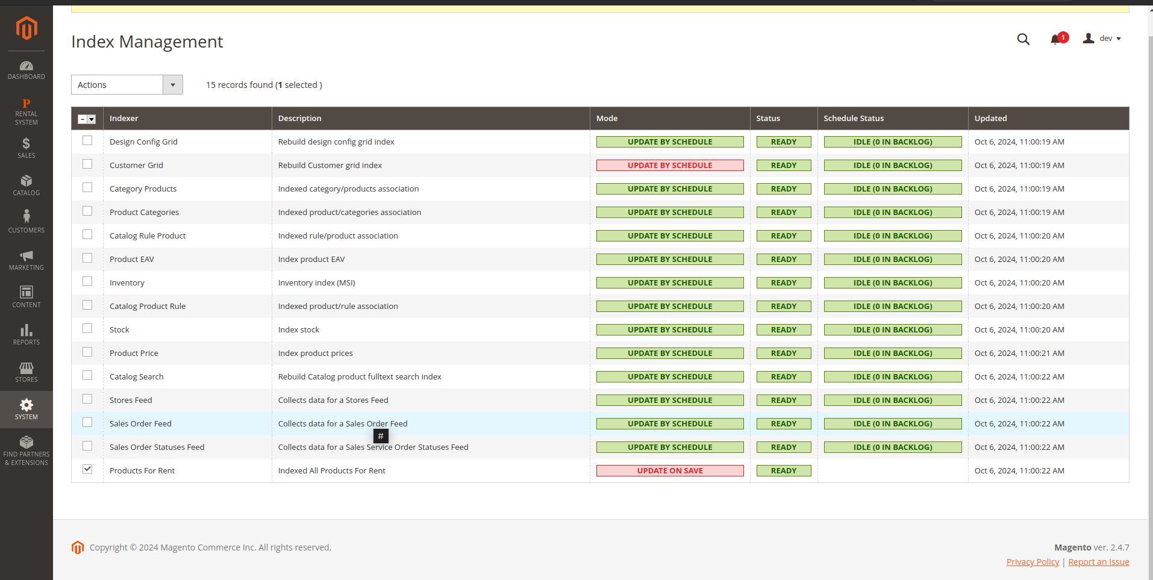
Task: Open the Report an Issue link
Action: (1099, 562)
